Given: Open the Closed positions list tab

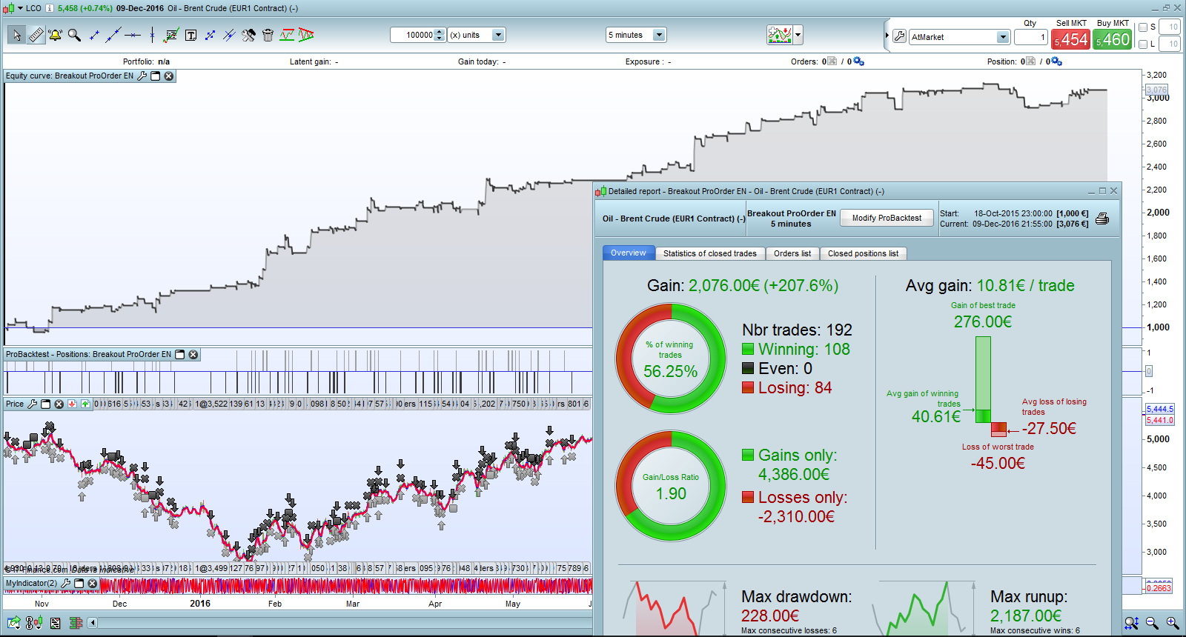Looking at the screenshot, I should [863, 253].
